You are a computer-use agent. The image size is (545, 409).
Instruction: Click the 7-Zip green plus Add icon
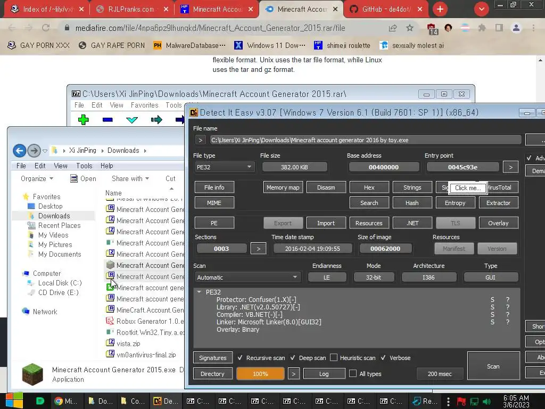coord(84,120)
